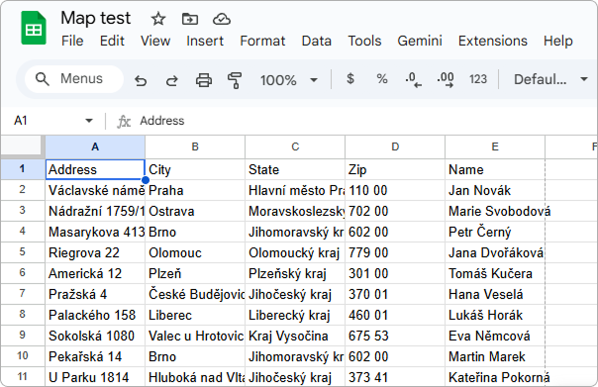
Task: Select row 11 header
Action: pyautogui.click(x=23, y=377)
